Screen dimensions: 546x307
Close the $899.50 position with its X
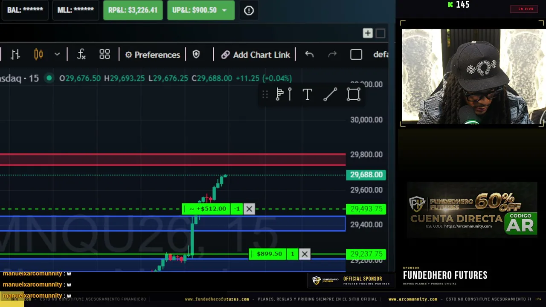click(305, 254)
